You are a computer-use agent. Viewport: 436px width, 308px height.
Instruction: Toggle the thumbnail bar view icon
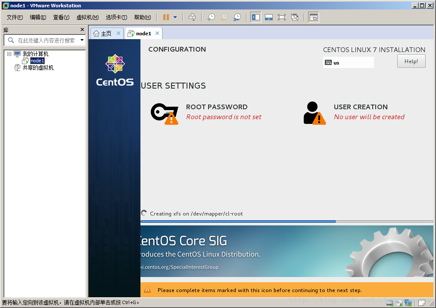click(x=268, y=17)
